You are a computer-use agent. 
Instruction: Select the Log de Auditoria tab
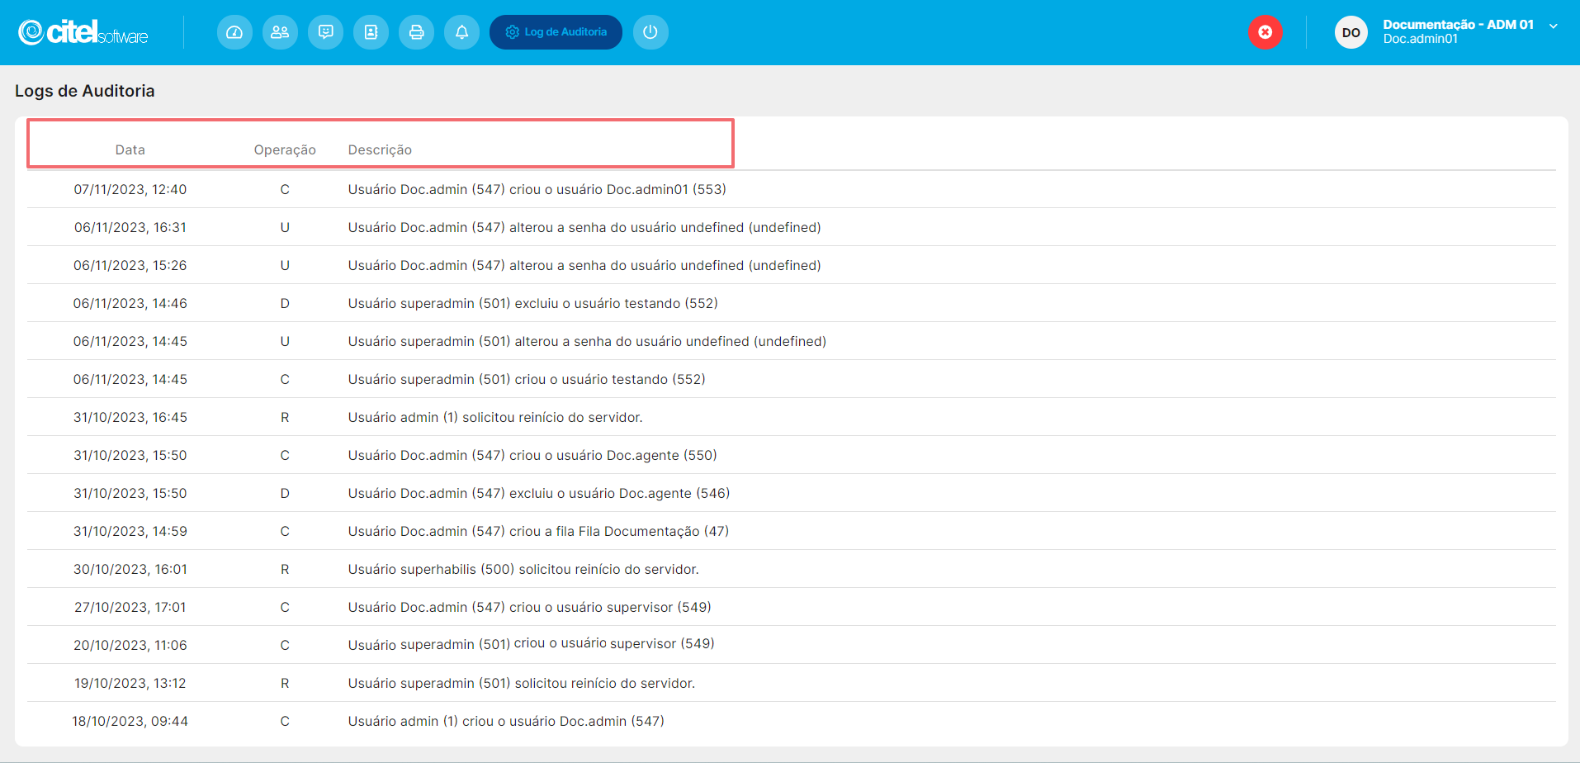click(x=556, y=32)
